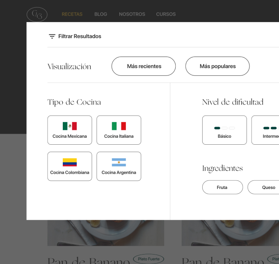Image resolution: width=279 pixels, height=264 pixels.
Task: Select the Argentine flag icon
Action: [119, 162]
